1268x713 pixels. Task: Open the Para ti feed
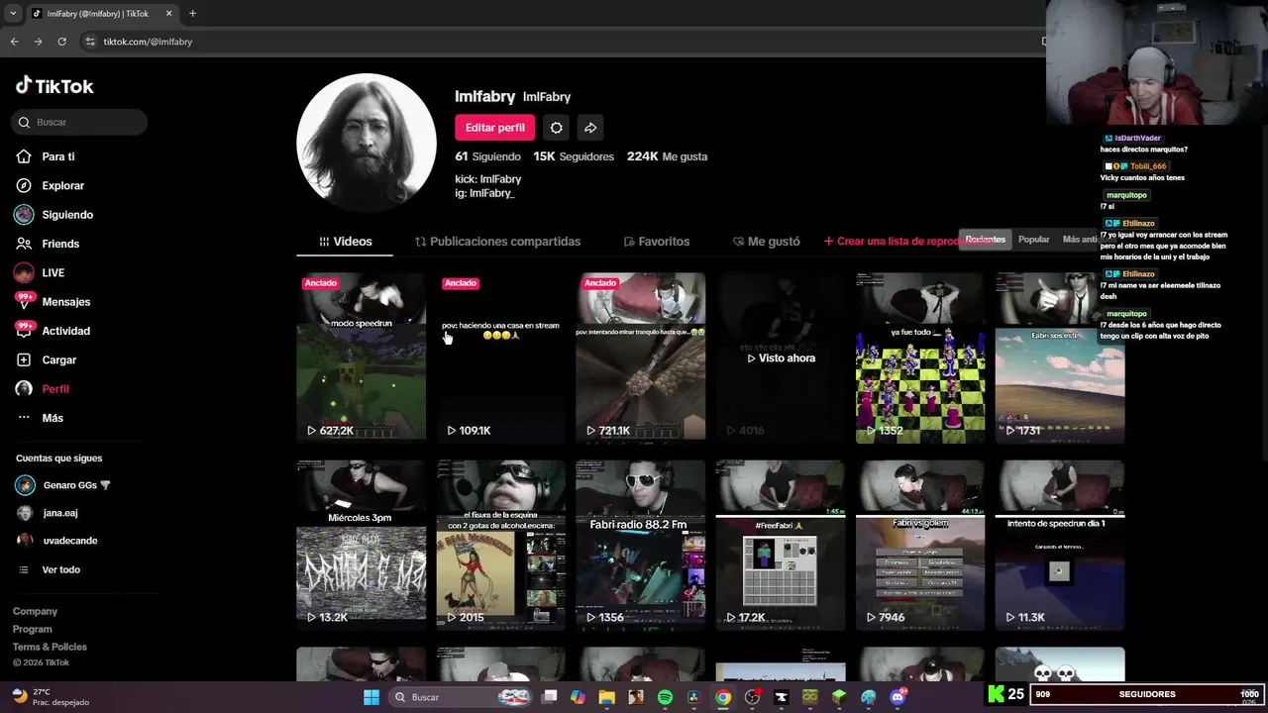58,156
